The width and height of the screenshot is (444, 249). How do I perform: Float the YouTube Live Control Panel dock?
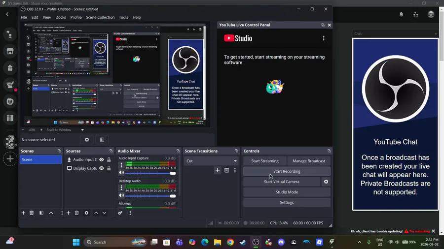coord(323,25)
